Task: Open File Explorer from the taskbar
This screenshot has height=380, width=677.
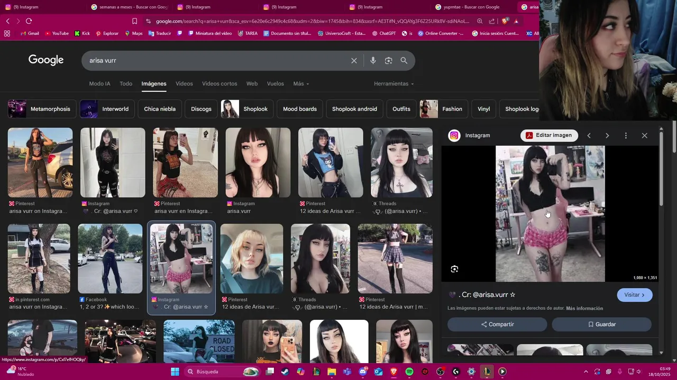Action: (x=332, y=372)
